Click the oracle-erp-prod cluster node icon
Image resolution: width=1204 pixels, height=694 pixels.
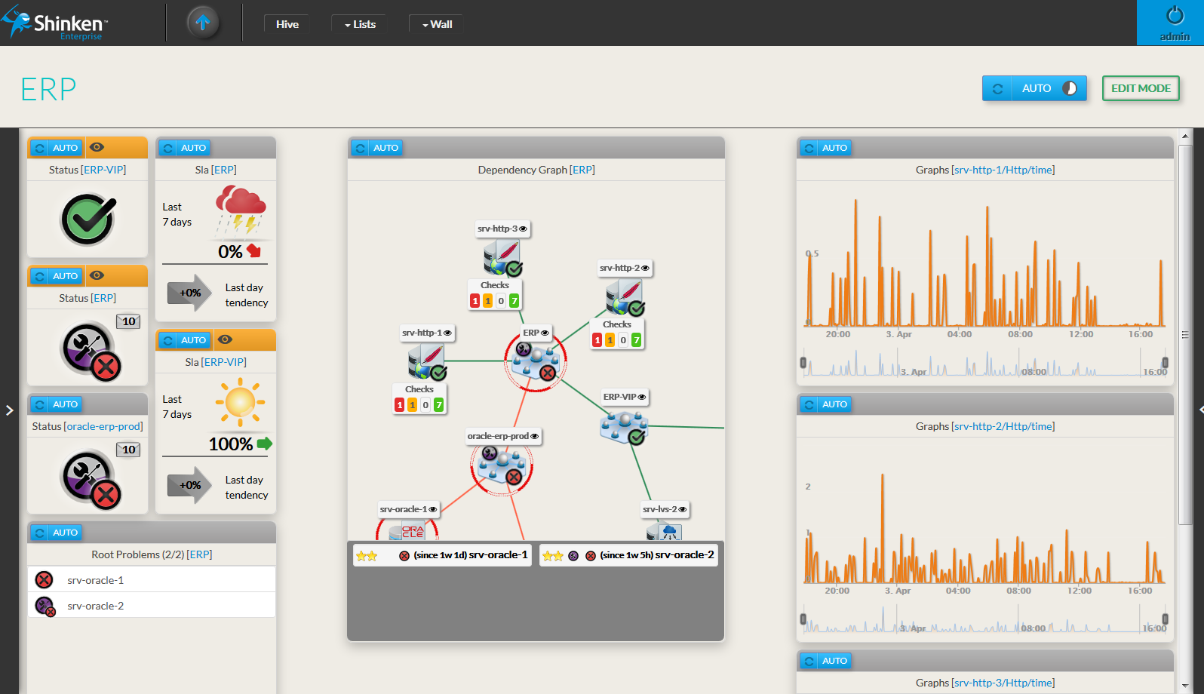(502, 465)
